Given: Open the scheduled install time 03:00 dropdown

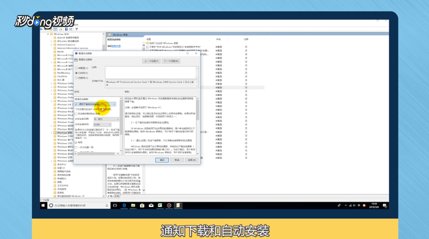Looking at the screenshot, I should pos(102,125).
